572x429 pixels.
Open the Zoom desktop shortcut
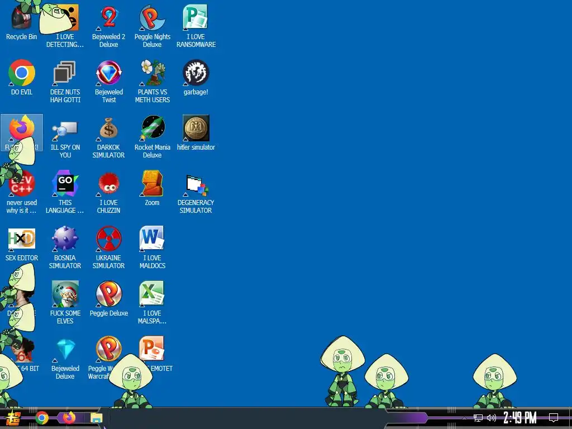click(x=152, y=188)
